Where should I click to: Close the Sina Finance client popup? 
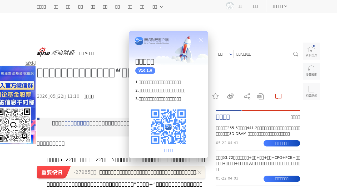pyautogui.click(x=201, y=40)
